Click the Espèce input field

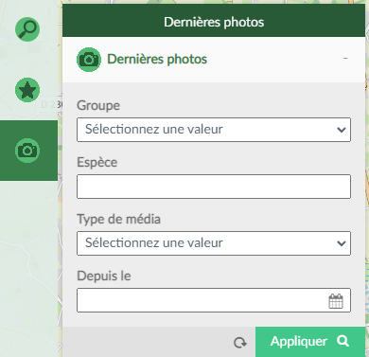[x=214, y=187]
